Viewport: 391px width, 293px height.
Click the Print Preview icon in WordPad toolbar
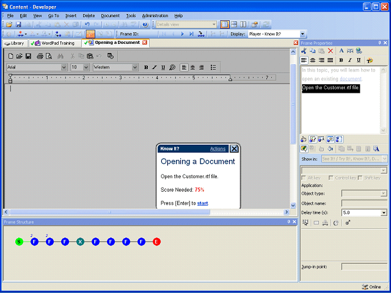click(x=49, y=56)
